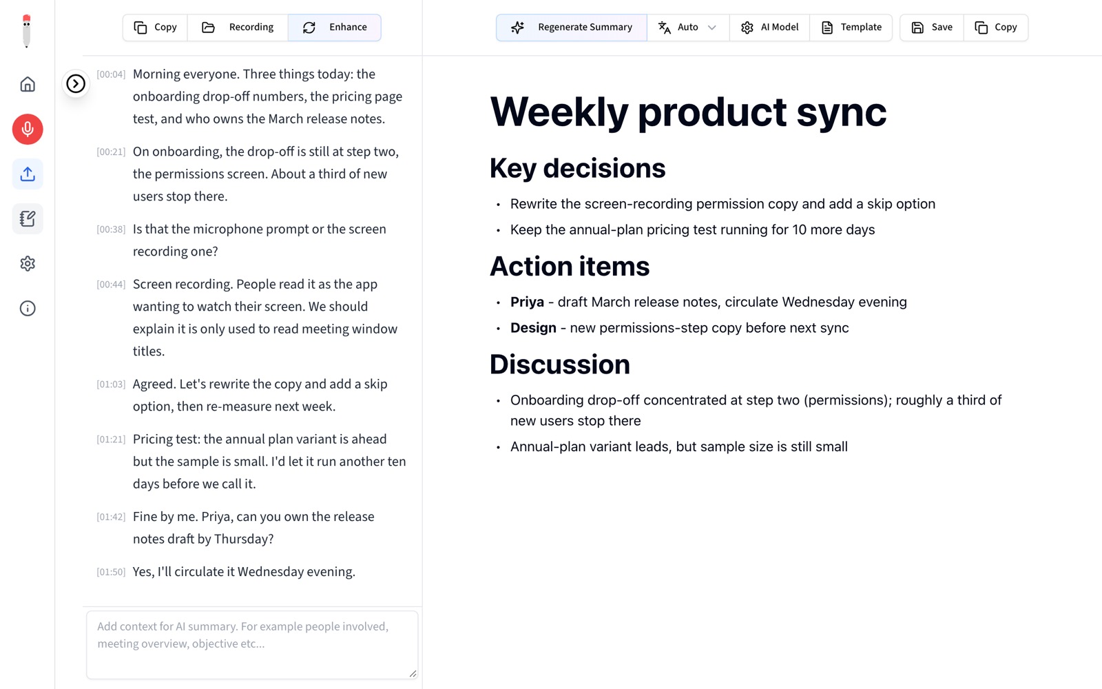Save the summary
Screen dimensions: 1102x689
coord(932,28)
